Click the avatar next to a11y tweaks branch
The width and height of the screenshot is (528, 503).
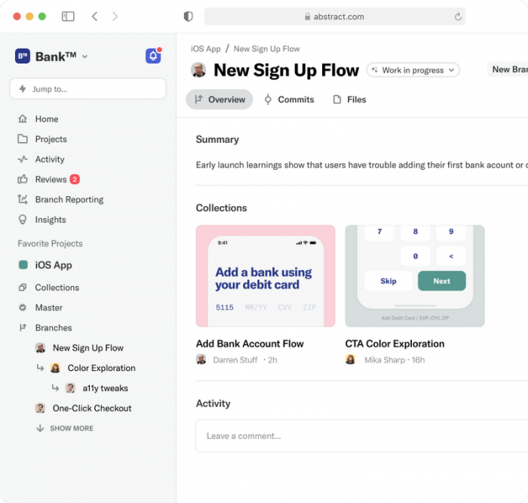point(70,388)
